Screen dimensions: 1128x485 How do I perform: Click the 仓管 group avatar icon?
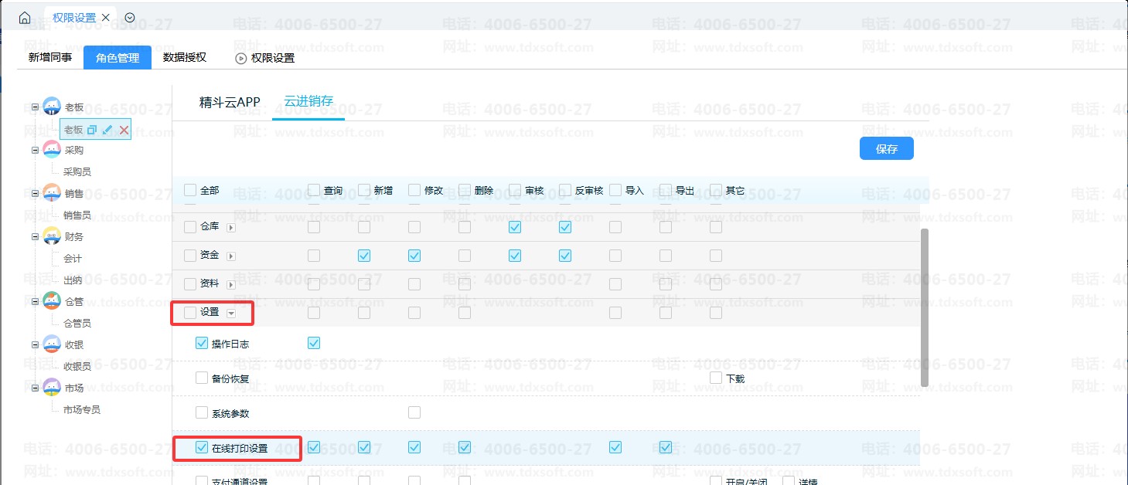coord(52,301)
